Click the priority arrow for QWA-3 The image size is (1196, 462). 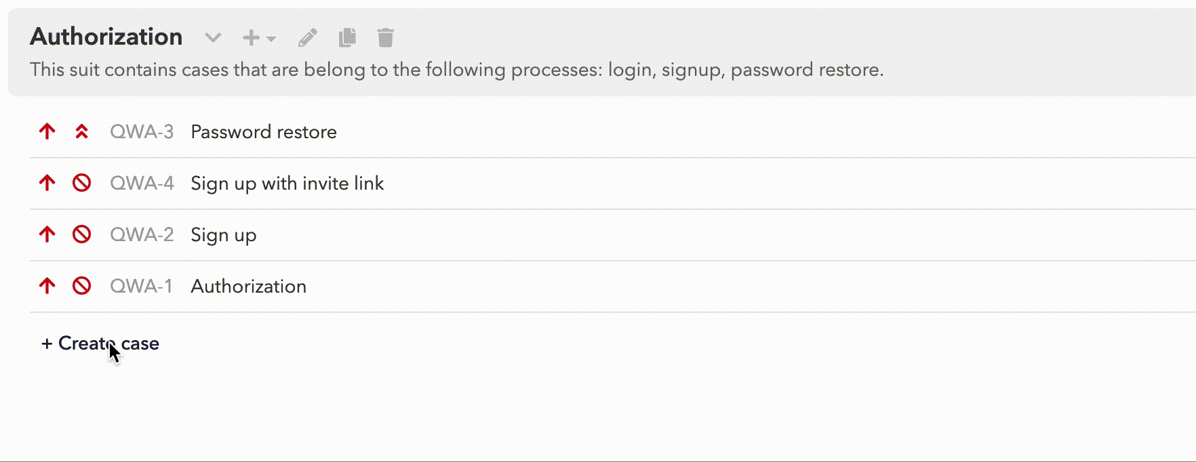click(x=47, y=131)
